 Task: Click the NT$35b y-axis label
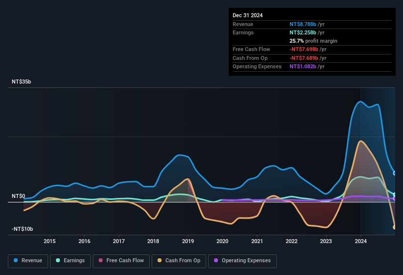coord(21,82)
